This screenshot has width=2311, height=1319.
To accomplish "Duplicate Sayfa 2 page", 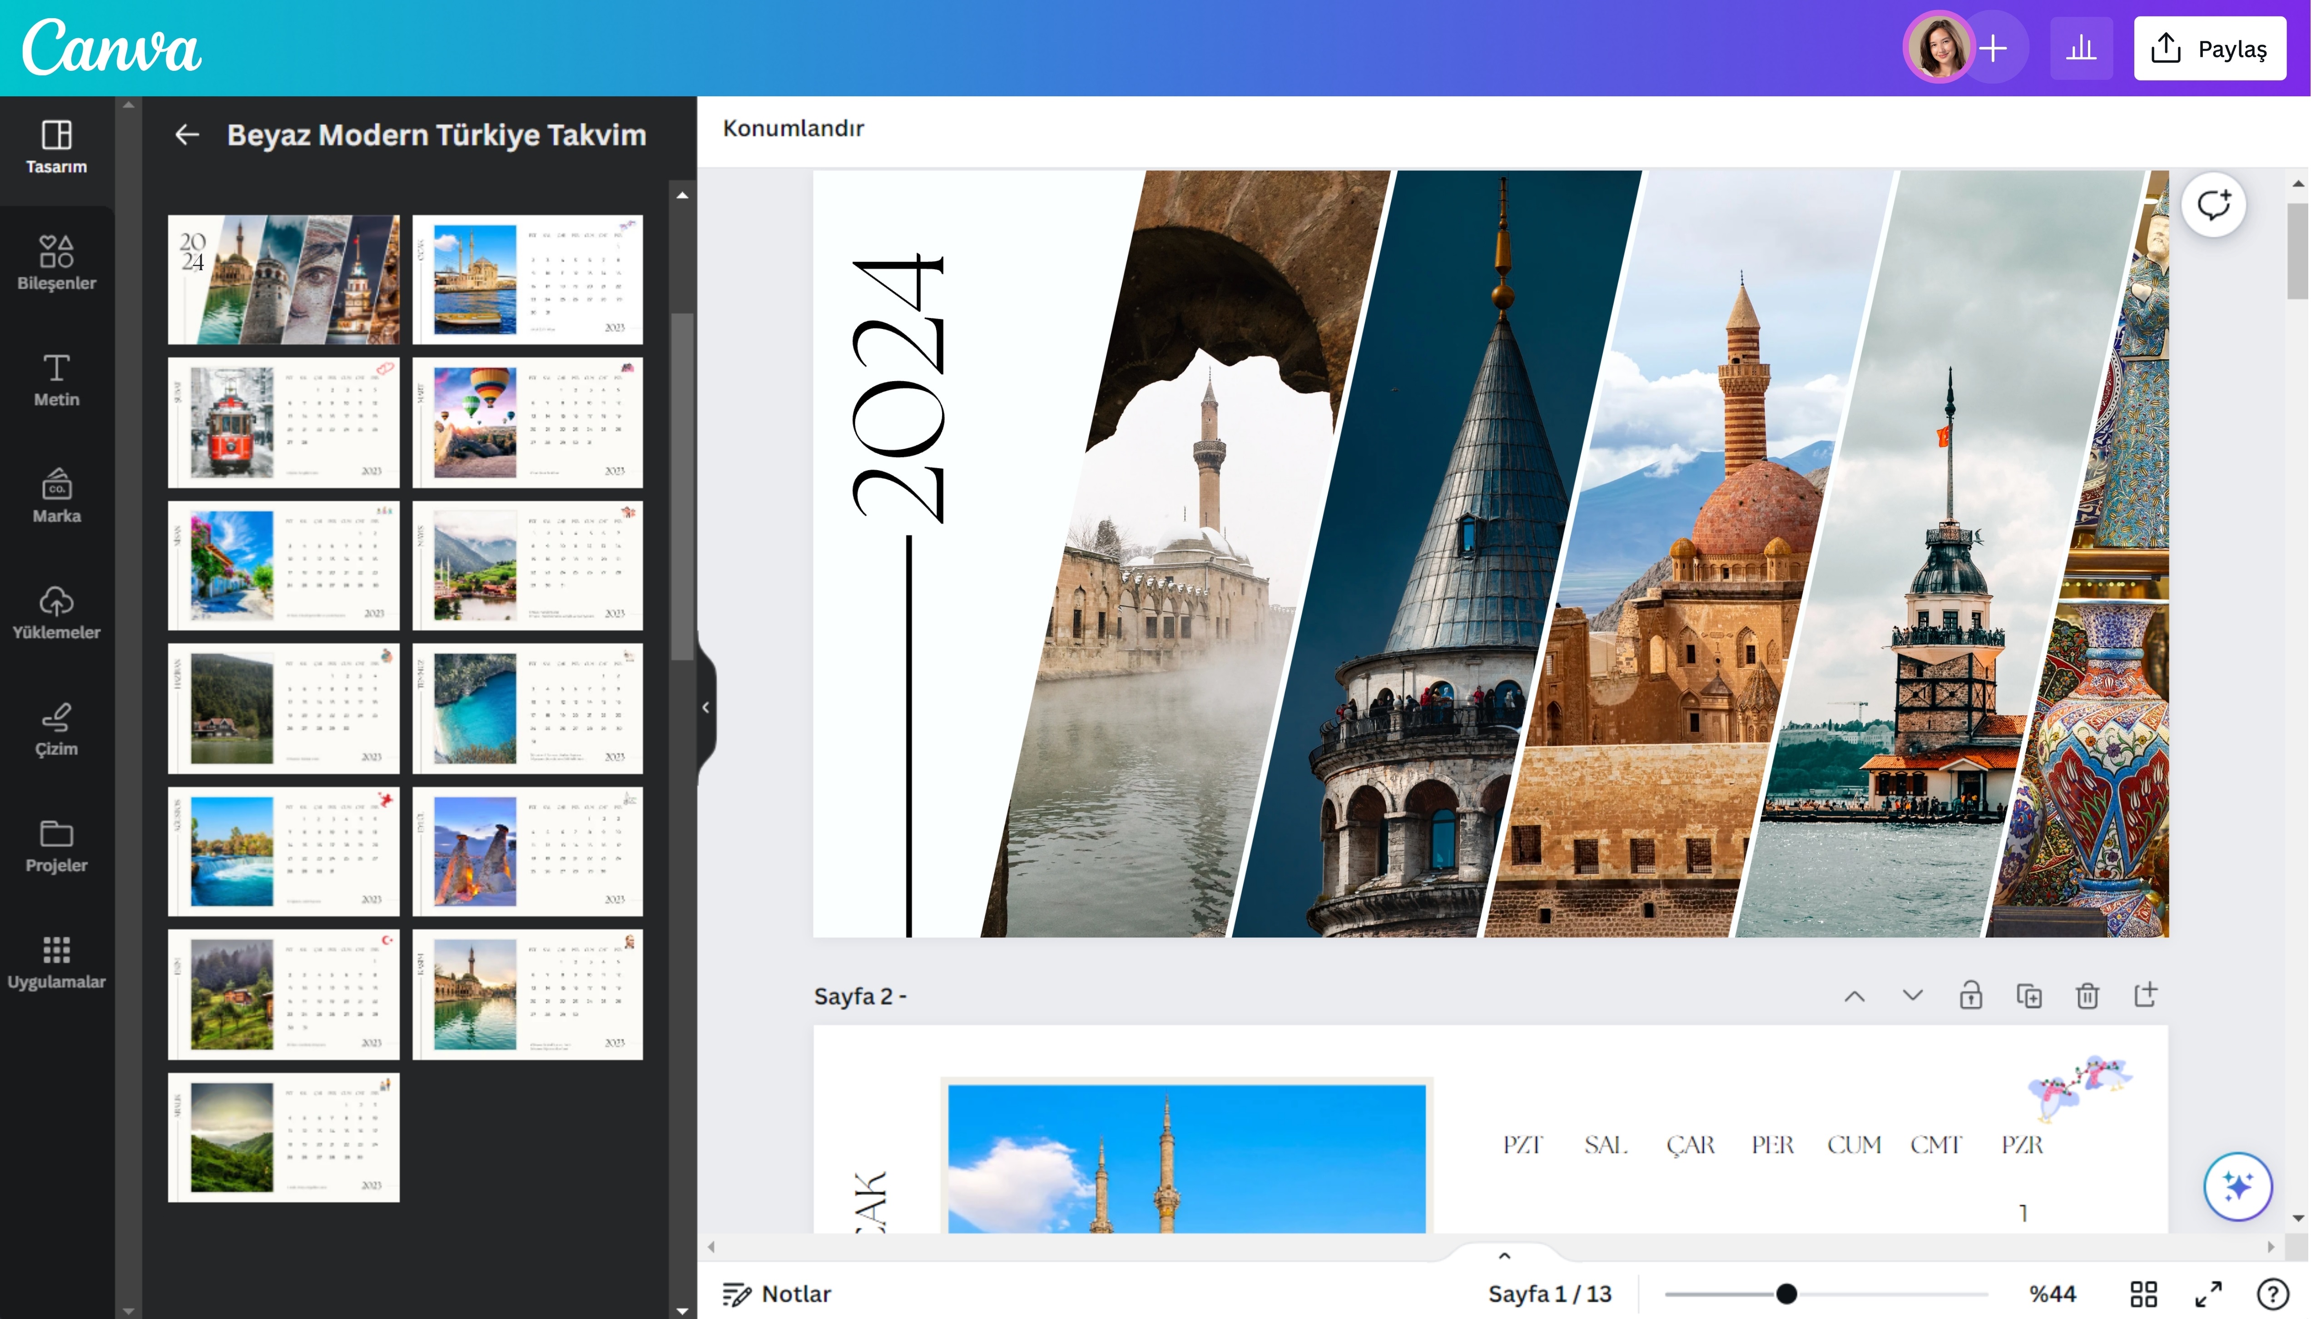I will pos(2029,996).
